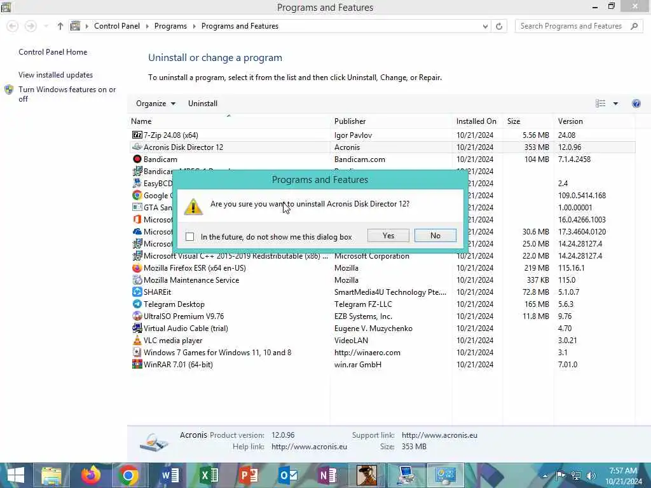
Task: Expand the address bar history dropdown
Action: pos(485,26)
